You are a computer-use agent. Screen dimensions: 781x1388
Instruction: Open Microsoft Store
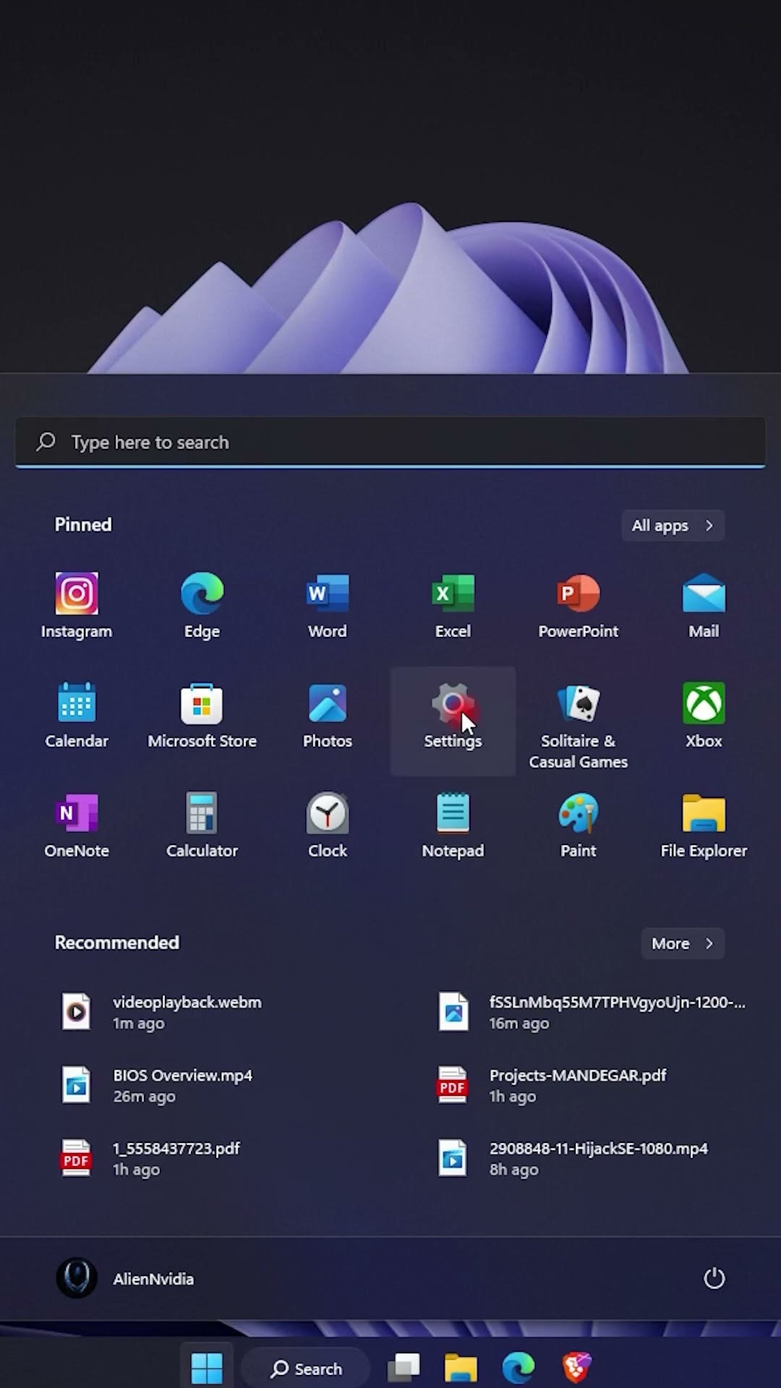(202, 716)
